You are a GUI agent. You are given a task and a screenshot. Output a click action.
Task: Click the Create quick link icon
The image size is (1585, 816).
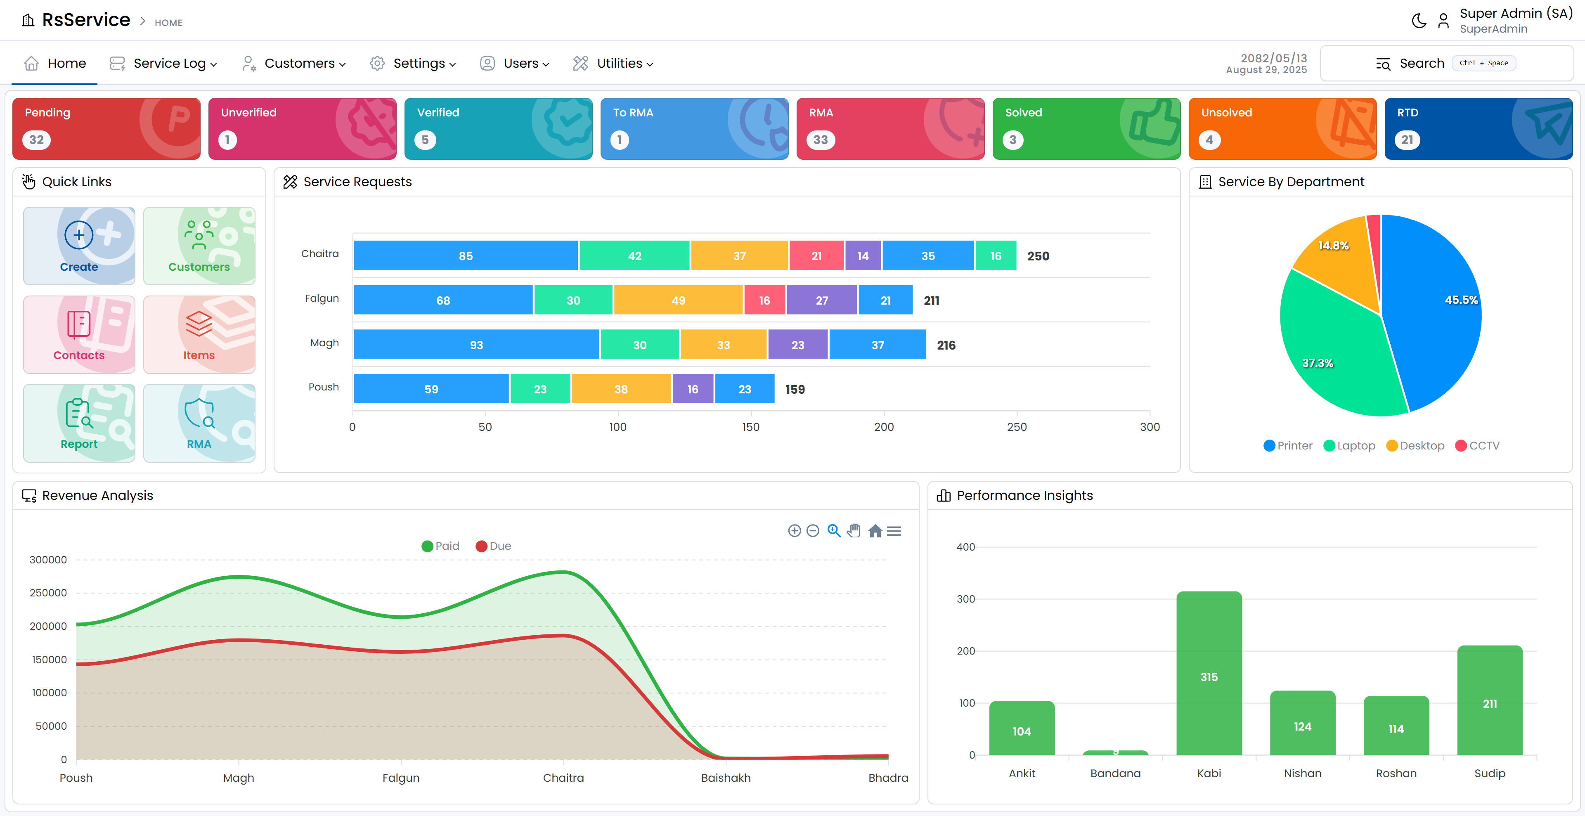(79, 235)
